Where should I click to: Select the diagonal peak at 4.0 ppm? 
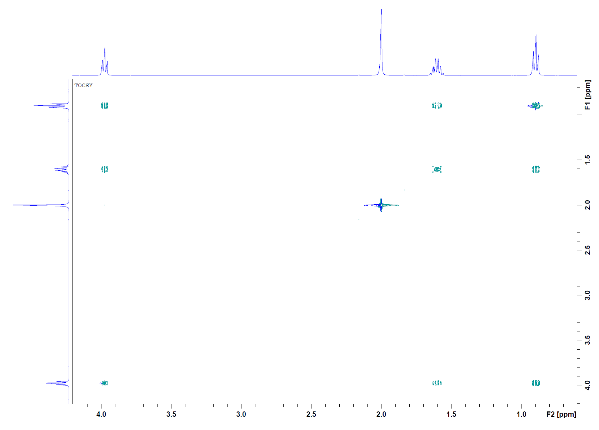[104, 383]
